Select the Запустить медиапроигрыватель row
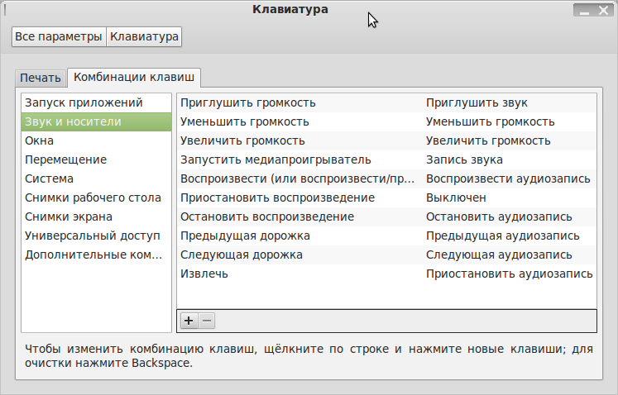The image size is (618, 395). (275, 160)
